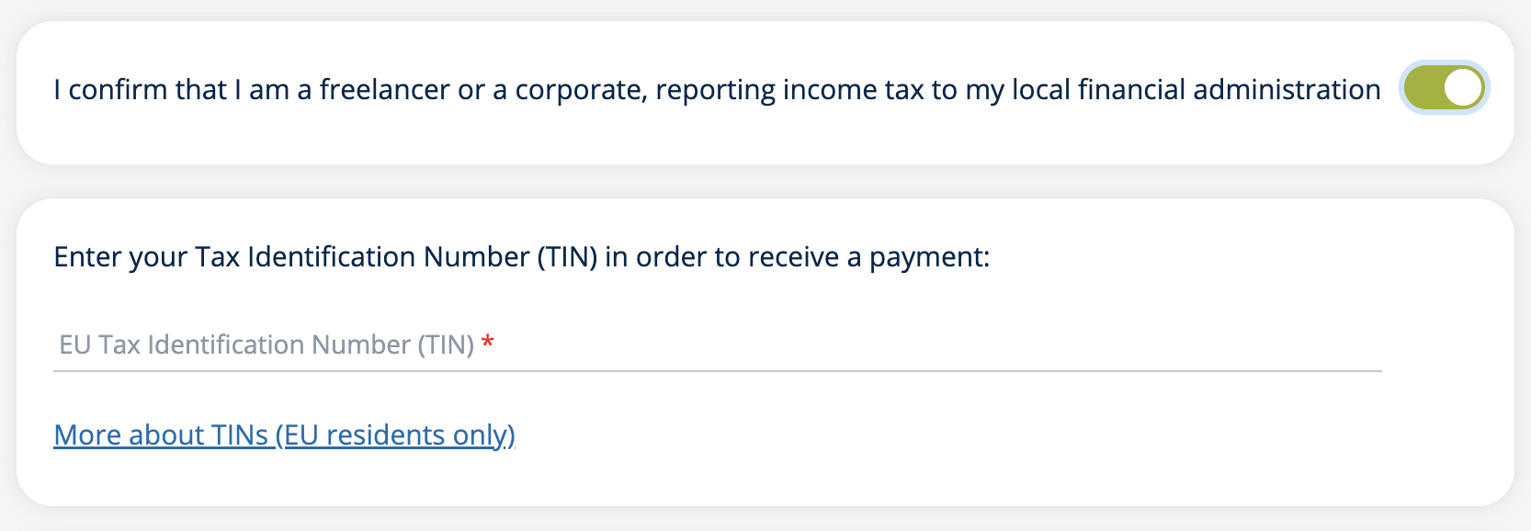Click the underline of the TIN field
Viewport: 1531px width, 531px height.
[717, 370]
